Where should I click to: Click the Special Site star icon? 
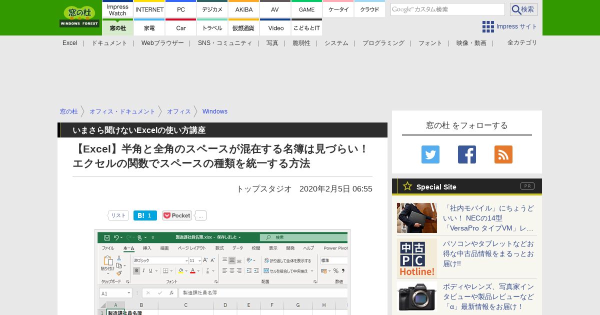pyautogui.click(x=407, y=186)
